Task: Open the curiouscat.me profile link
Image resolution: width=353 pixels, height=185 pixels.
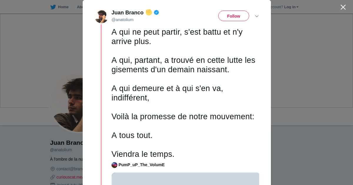Action: tap(70, 177)
